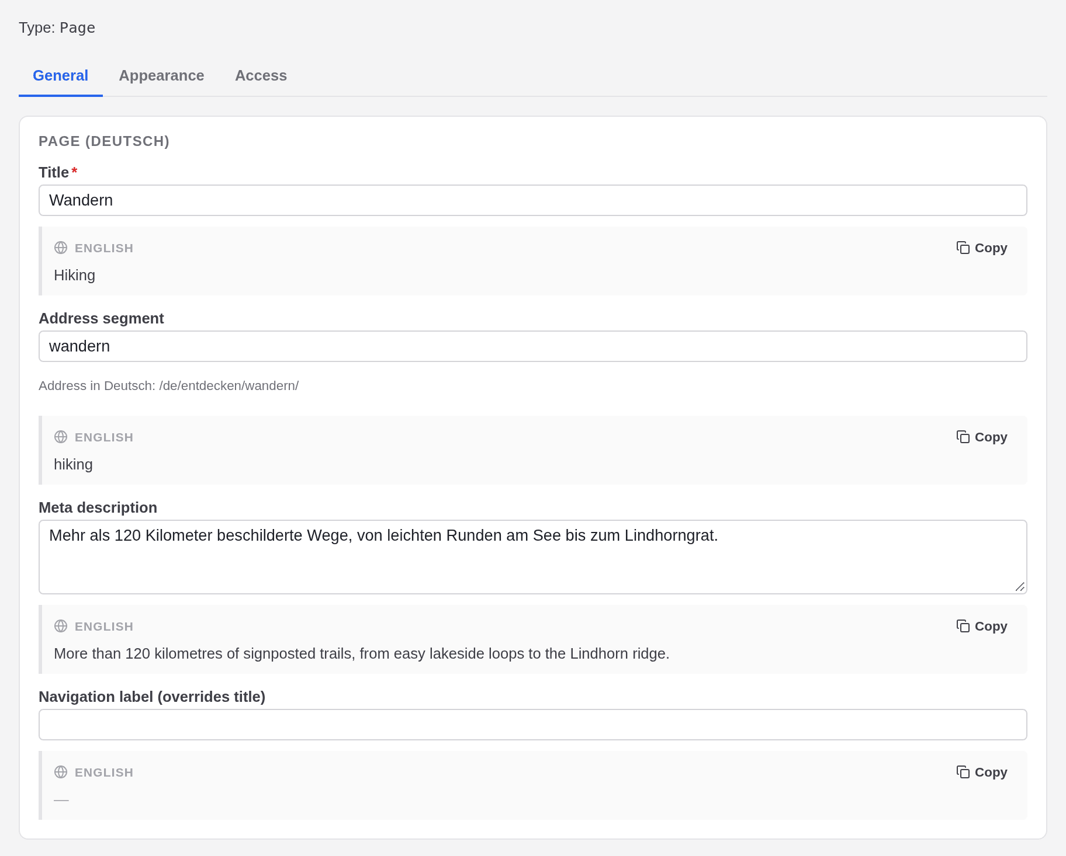The width and height of the screenshot is (1066, 856).
Task: Click the Title input containing Wandern
Action: tap(533, 200)
